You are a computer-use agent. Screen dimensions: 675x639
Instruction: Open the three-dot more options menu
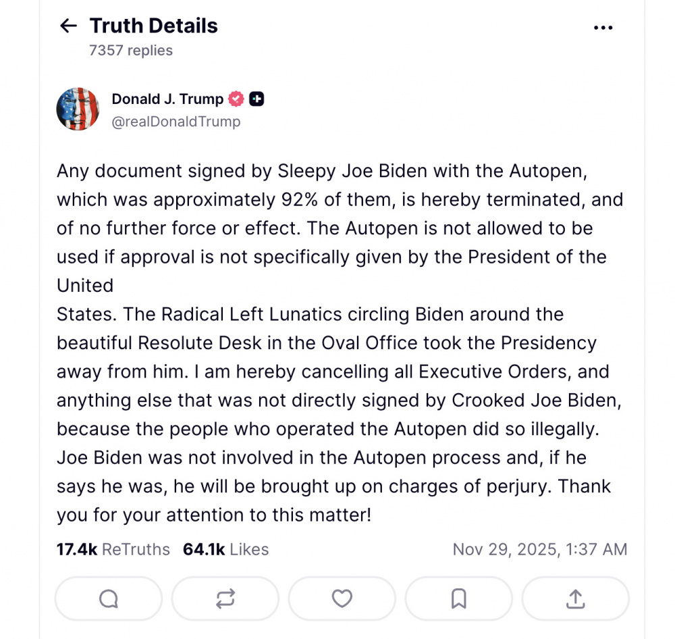[603, 28]
